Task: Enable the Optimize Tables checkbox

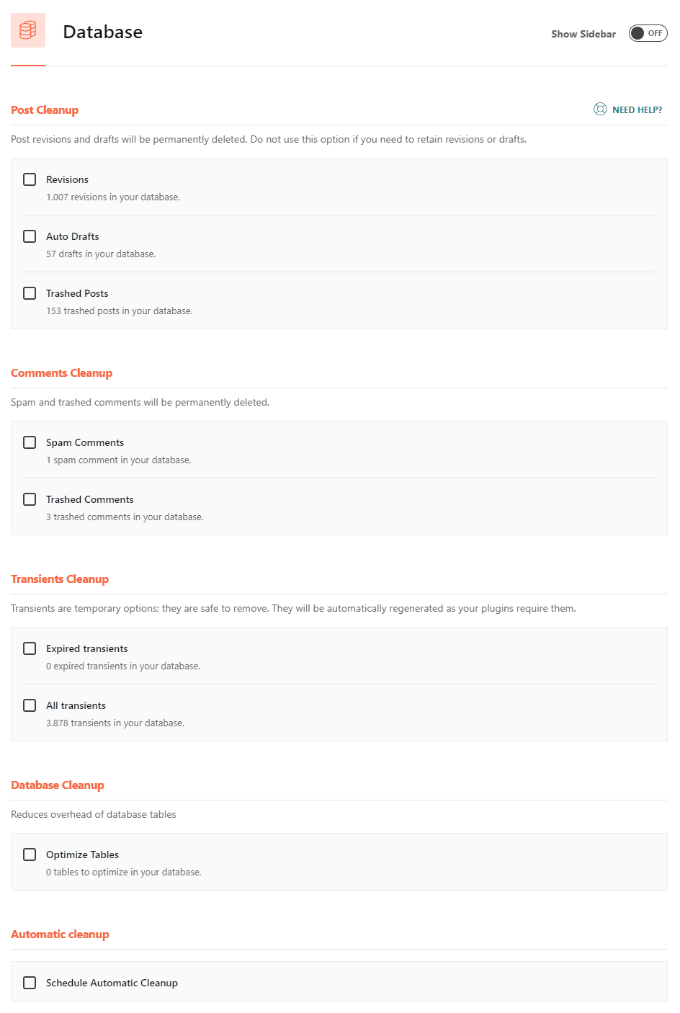Action: (x=30, y=854)
